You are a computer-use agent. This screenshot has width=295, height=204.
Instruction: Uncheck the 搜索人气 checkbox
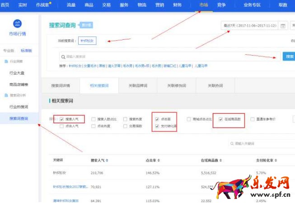coord(61,119)
